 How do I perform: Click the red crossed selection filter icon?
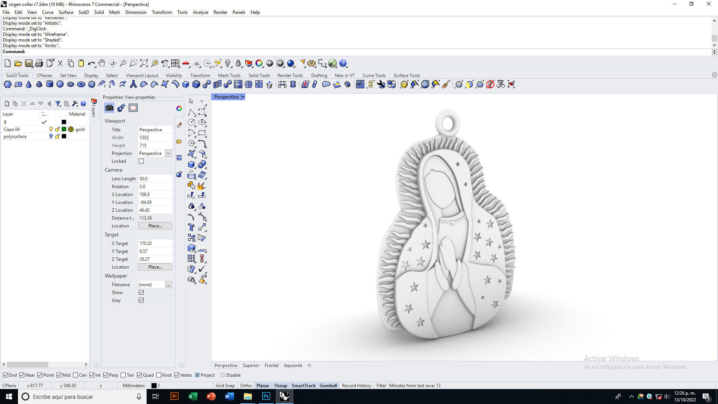click(490, 85)
